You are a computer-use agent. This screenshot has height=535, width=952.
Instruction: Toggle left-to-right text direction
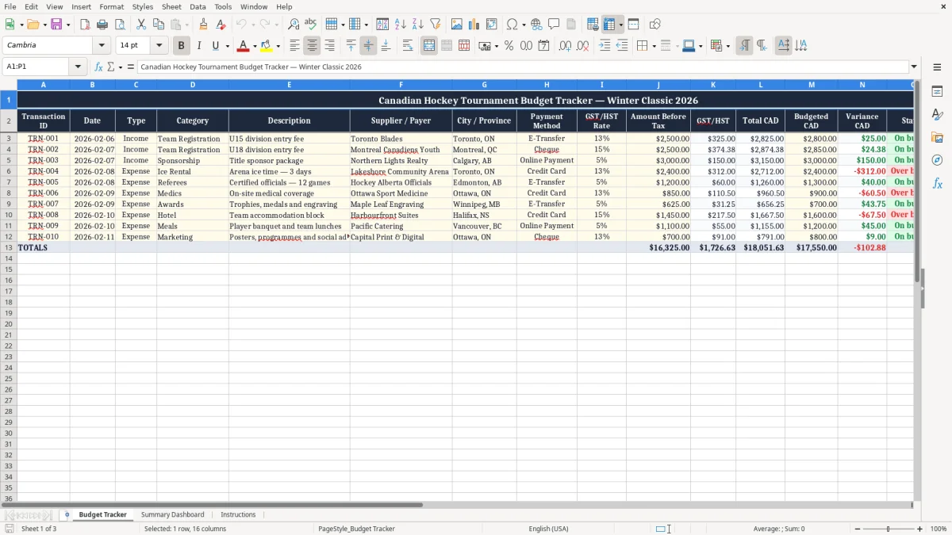[744, 46]
